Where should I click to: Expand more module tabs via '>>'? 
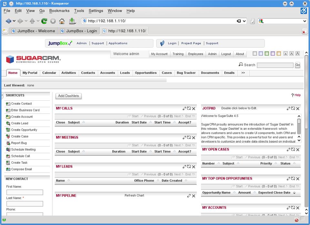tap(243, 73)
